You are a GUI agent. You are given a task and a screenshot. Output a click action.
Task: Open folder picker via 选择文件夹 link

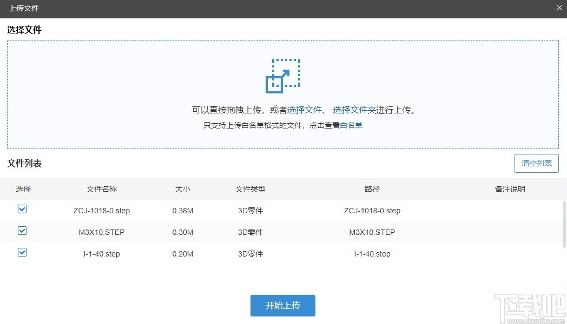353,110
